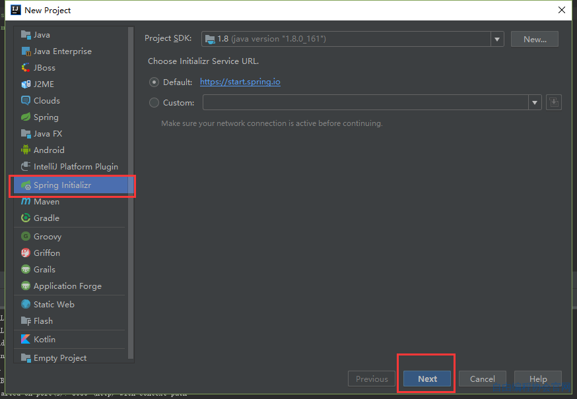Click the Empty Project folder icon
The width and height of the screenshot is (577, 399).
click(x=26, y=358)
